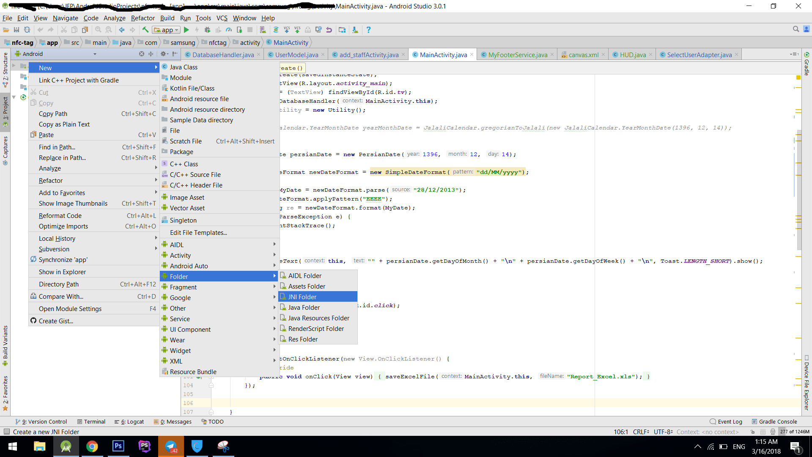Choose Assets Folder in the Folder submenu

click(x=318, y=286)
